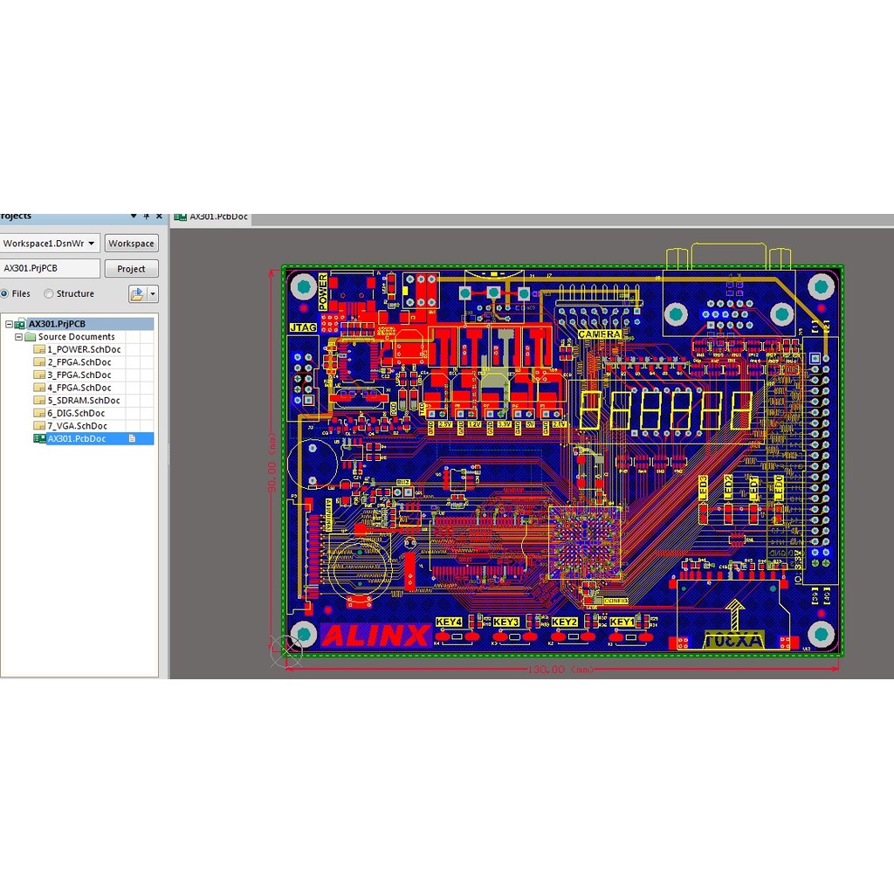Select the mirrored AX301 label near the arrow
Image resolution: width=894 pixels, height=894 pixels.
pos(733,640)
